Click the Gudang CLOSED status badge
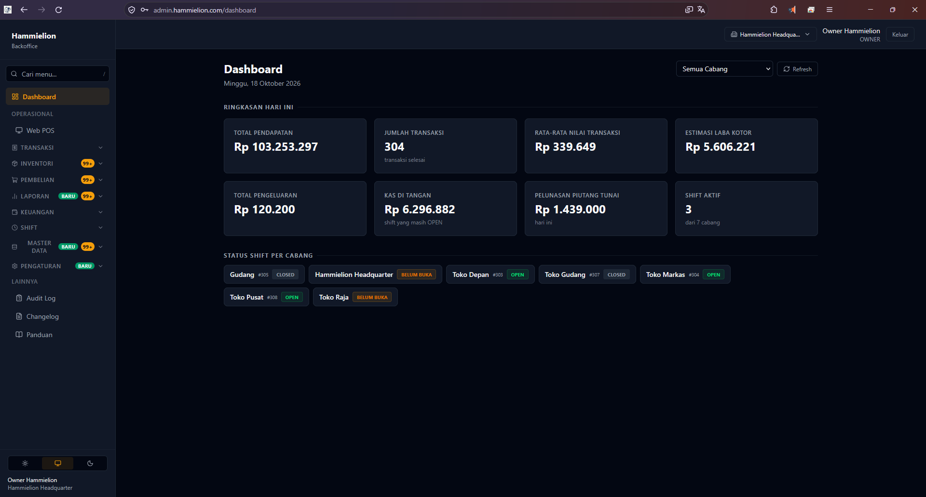 tap(286, 275)
